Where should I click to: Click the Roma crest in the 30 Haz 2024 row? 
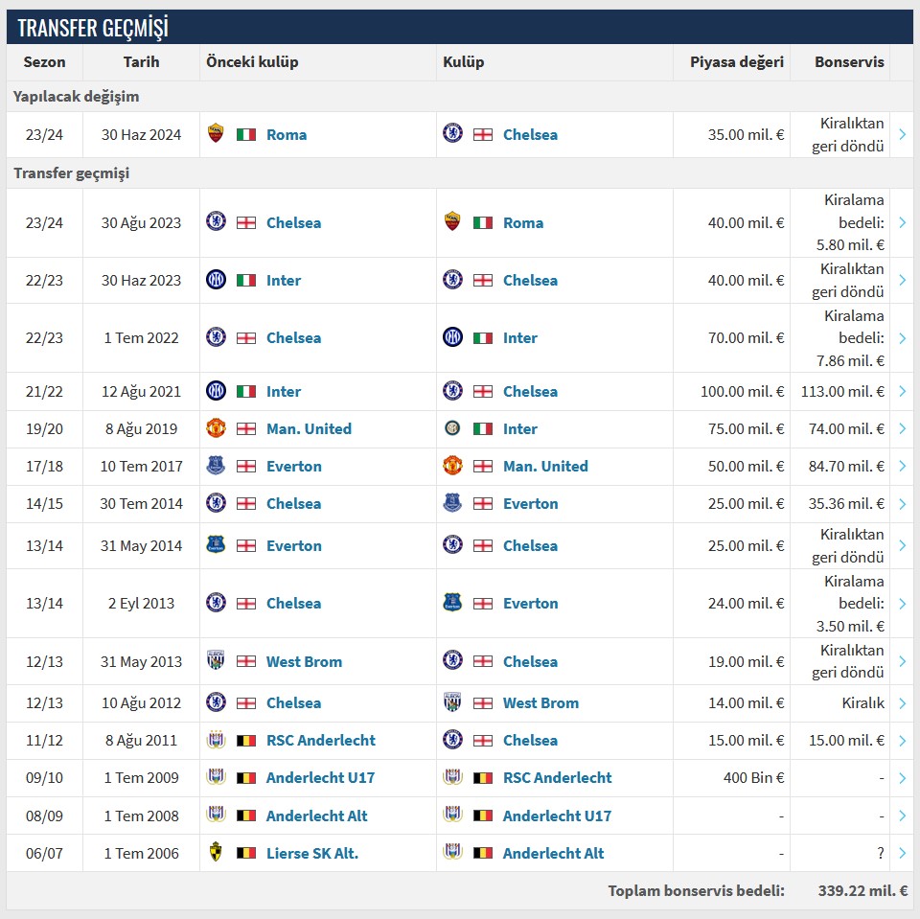coord(216,134)
